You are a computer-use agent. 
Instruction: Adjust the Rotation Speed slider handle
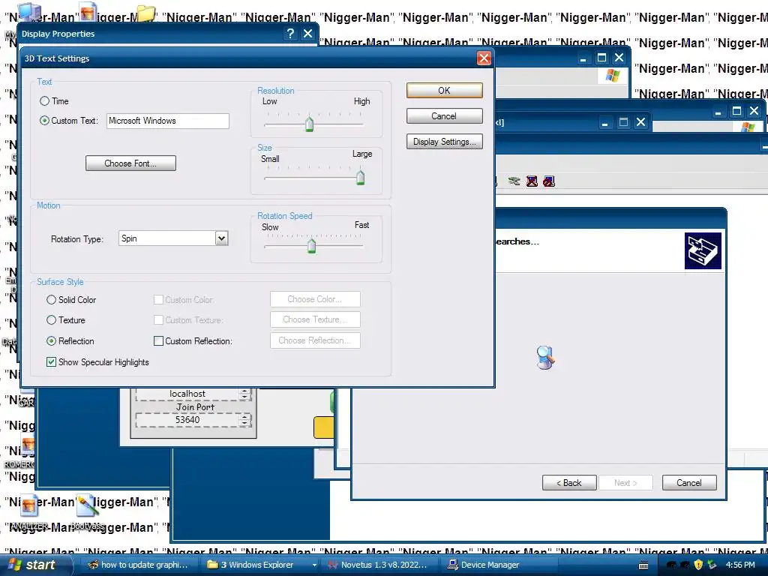311,245
